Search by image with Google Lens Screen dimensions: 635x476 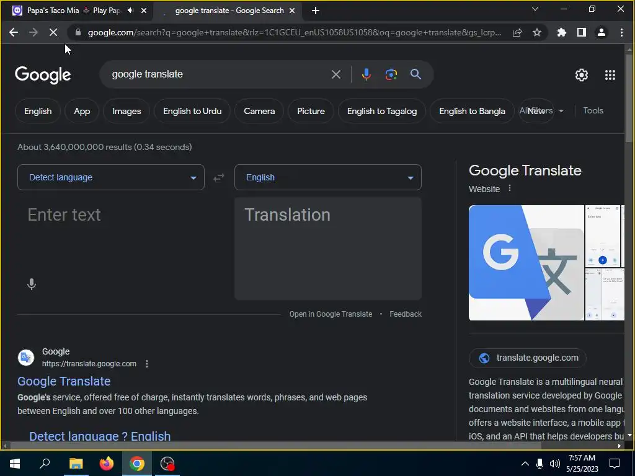[391, 74]
